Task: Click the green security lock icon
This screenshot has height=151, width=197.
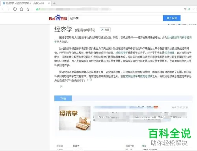Action: (37, 9)
